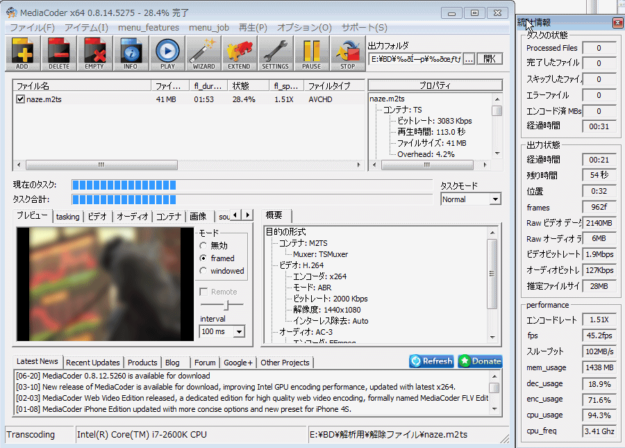Click the EMPTY list icon

[x=94, y=53]
